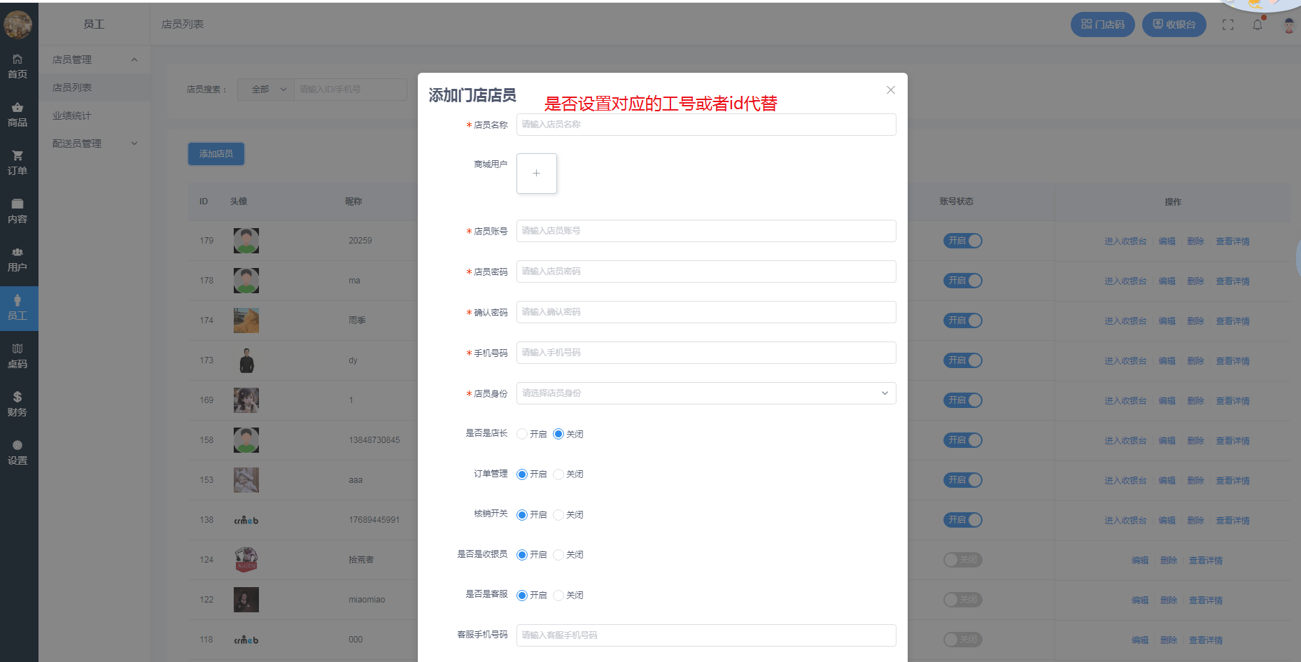Open 店员列表 menu item
Screen dimensions: 1301x662
[x=94, y=87]
